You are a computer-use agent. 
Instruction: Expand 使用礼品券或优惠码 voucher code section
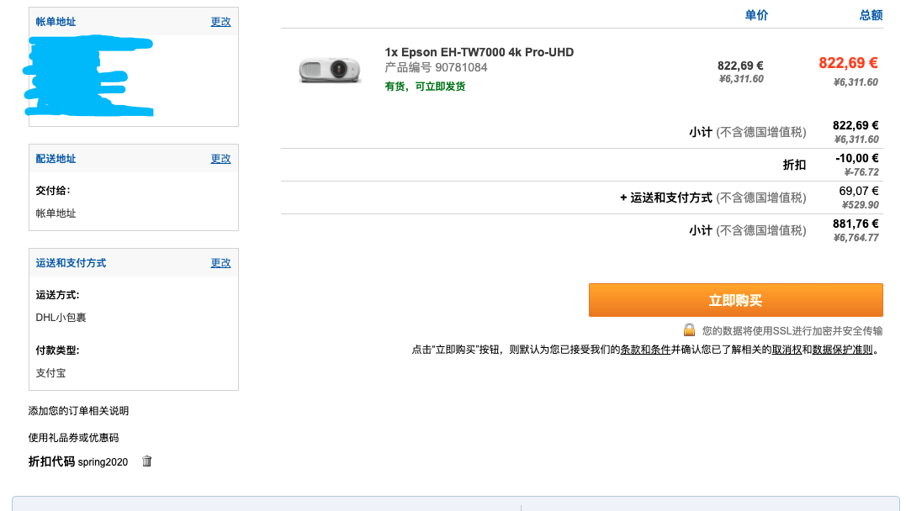(73, 437)
